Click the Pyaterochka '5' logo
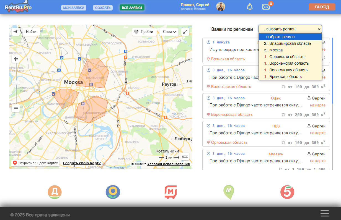Viewport: 341px width, 220px height. 287,192
